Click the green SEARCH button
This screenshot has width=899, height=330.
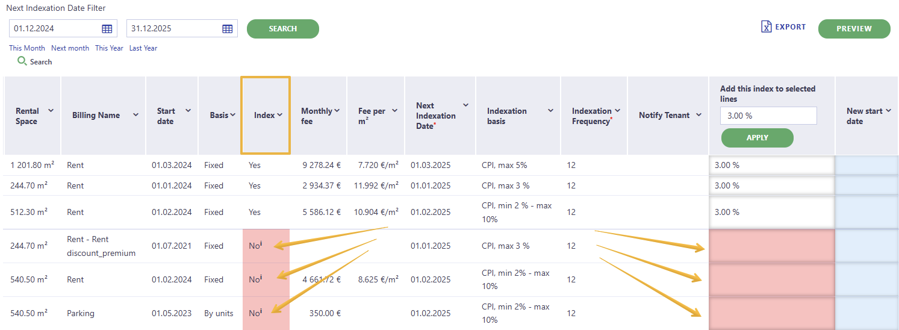pos(283,28)
